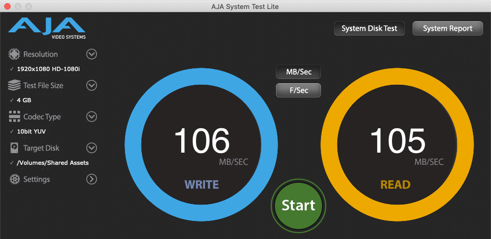Click the Test File Size label
Screen dimensions: 491x239
[43, 85]
